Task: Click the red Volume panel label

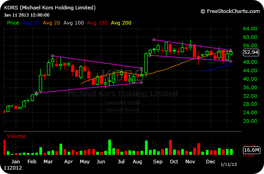Action: pyautogui.click(x=16, y=136)
